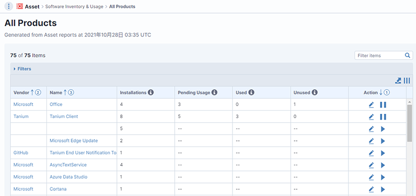Screen dimensions: 416x196
Task: Click the Tanium vendor link
Action: (x=21, y=116)
